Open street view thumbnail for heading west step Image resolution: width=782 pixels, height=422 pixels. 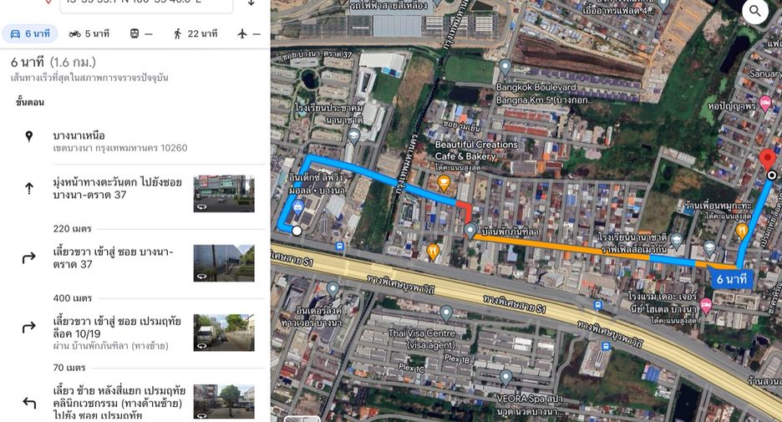pos(224,194)
